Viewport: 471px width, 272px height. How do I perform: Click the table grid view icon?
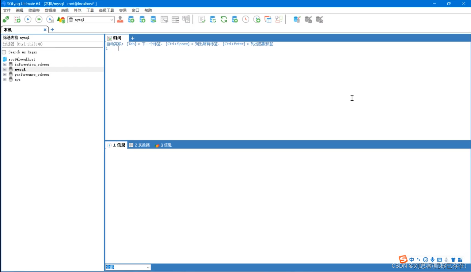click(x=175, y=20)
